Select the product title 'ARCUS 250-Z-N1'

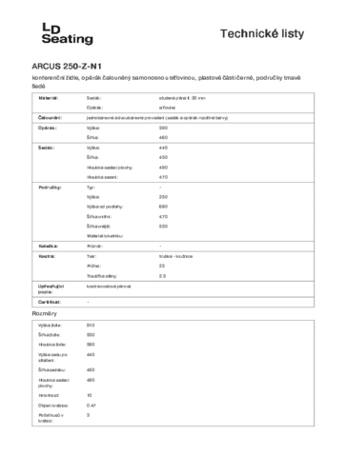(x=67, y=67)
